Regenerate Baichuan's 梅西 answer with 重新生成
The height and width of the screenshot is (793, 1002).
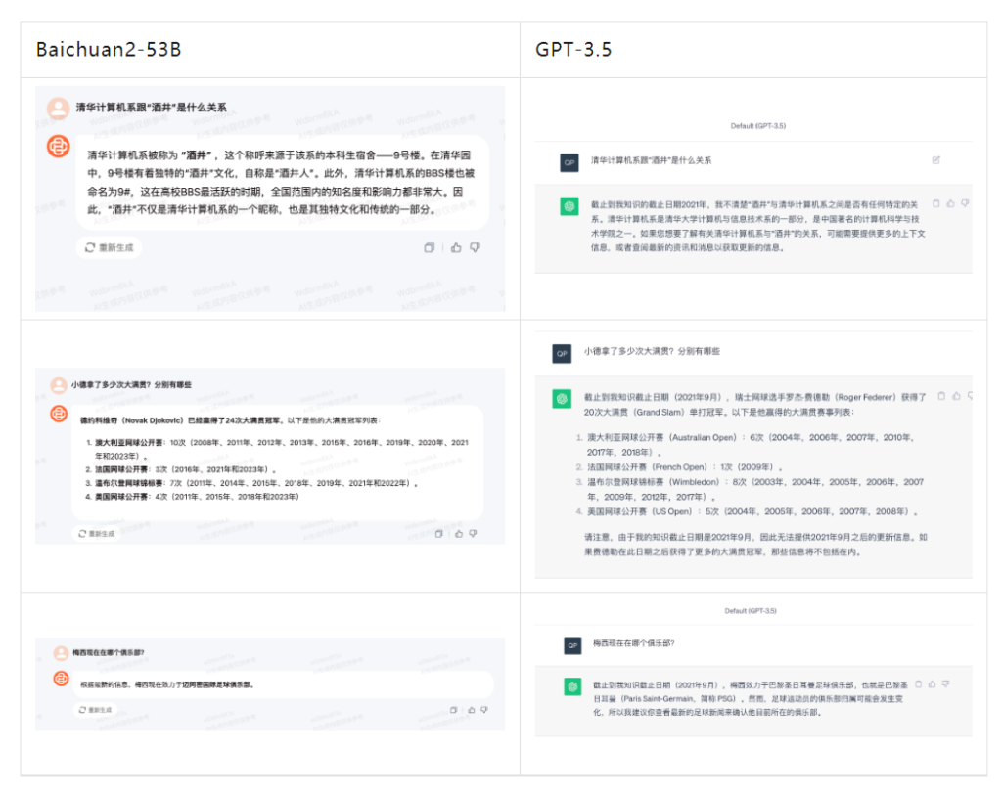click(95, 709)
